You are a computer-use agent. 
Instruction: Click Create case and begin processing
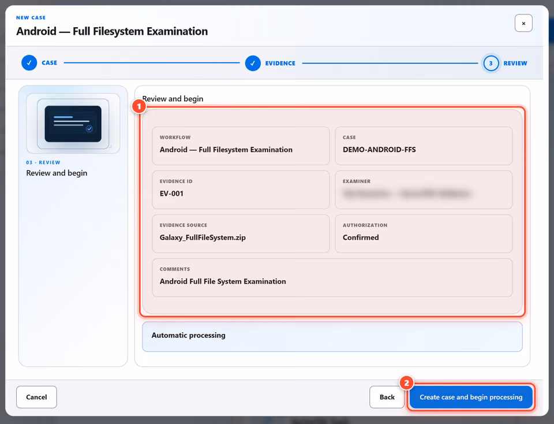(471, 397)
